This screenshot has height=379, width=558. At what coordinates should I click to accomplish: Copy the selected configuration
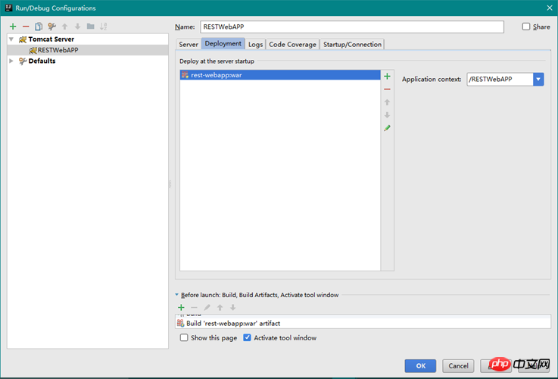[39, 27]
